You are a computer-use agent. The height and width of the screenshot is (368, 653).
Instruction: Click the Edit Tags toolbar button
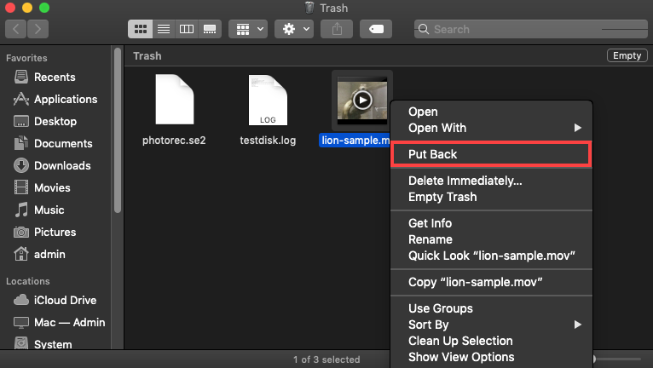(x=376, y=29)
